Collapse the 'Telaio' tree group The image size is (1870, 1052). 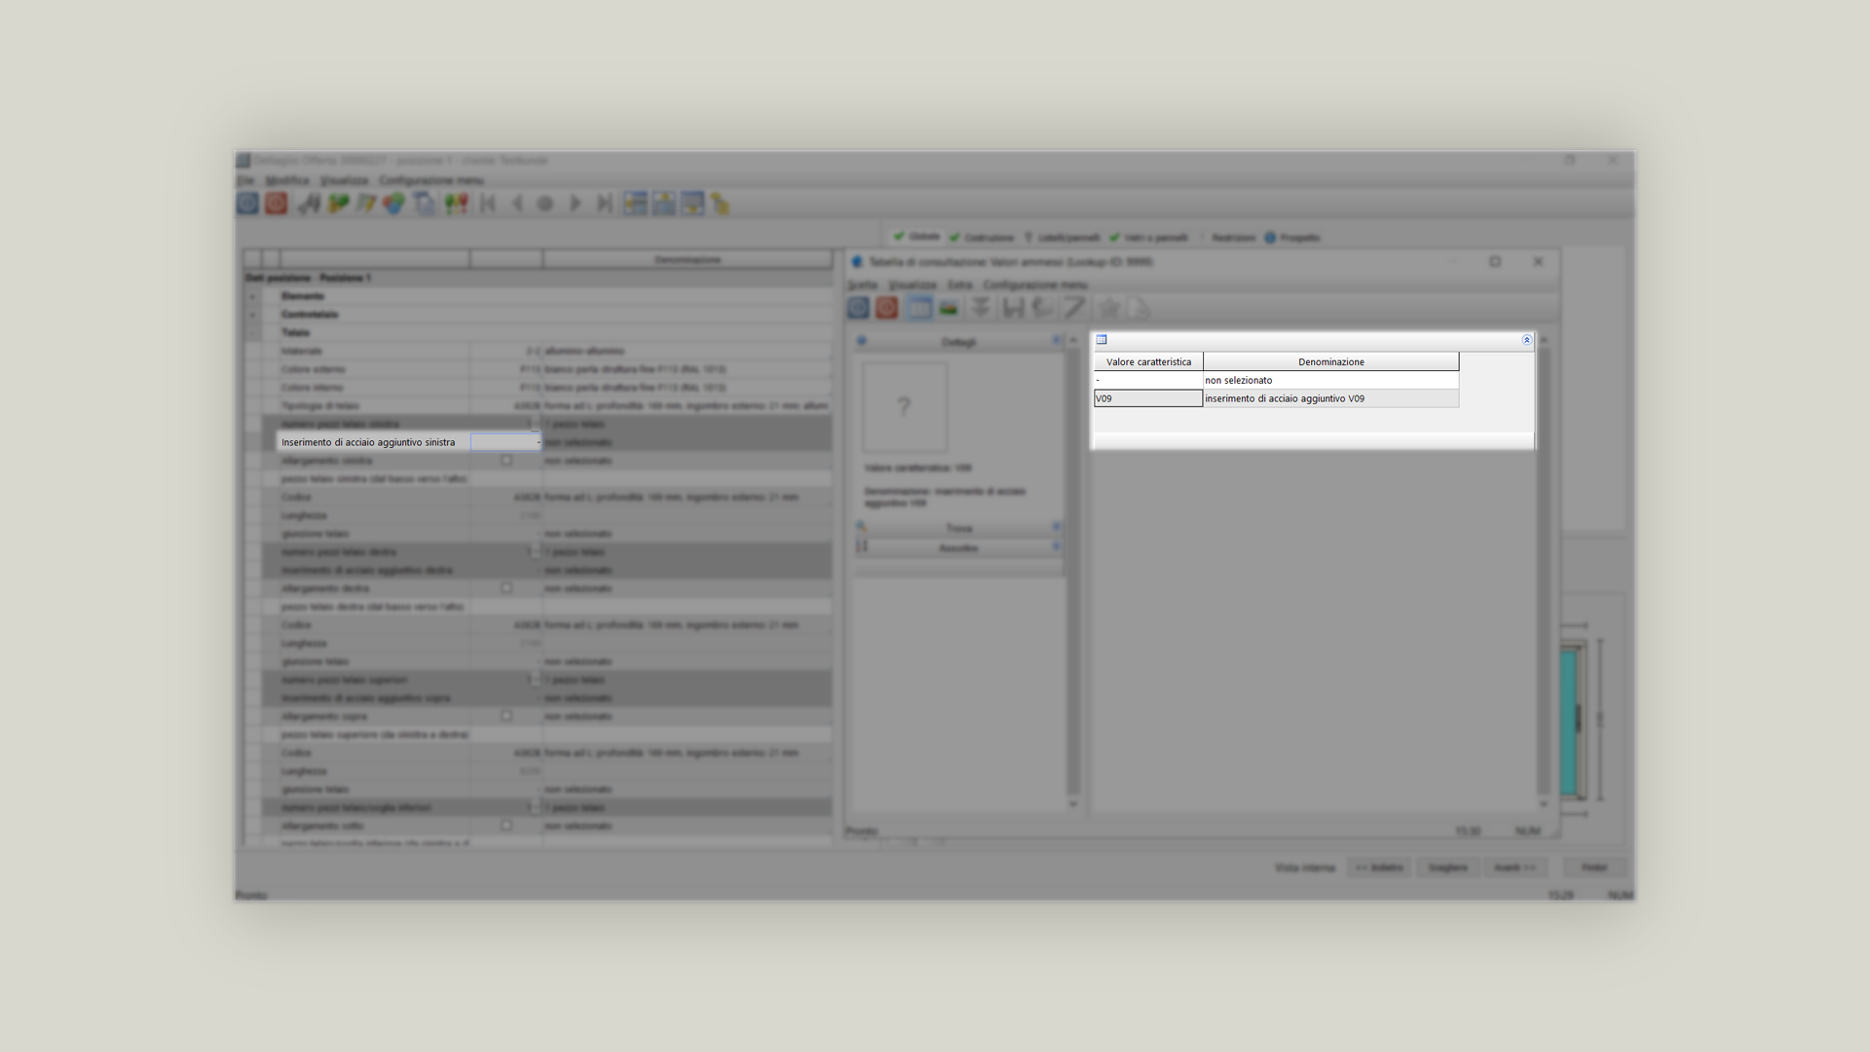pyautogui.click(x=252, y=333)
